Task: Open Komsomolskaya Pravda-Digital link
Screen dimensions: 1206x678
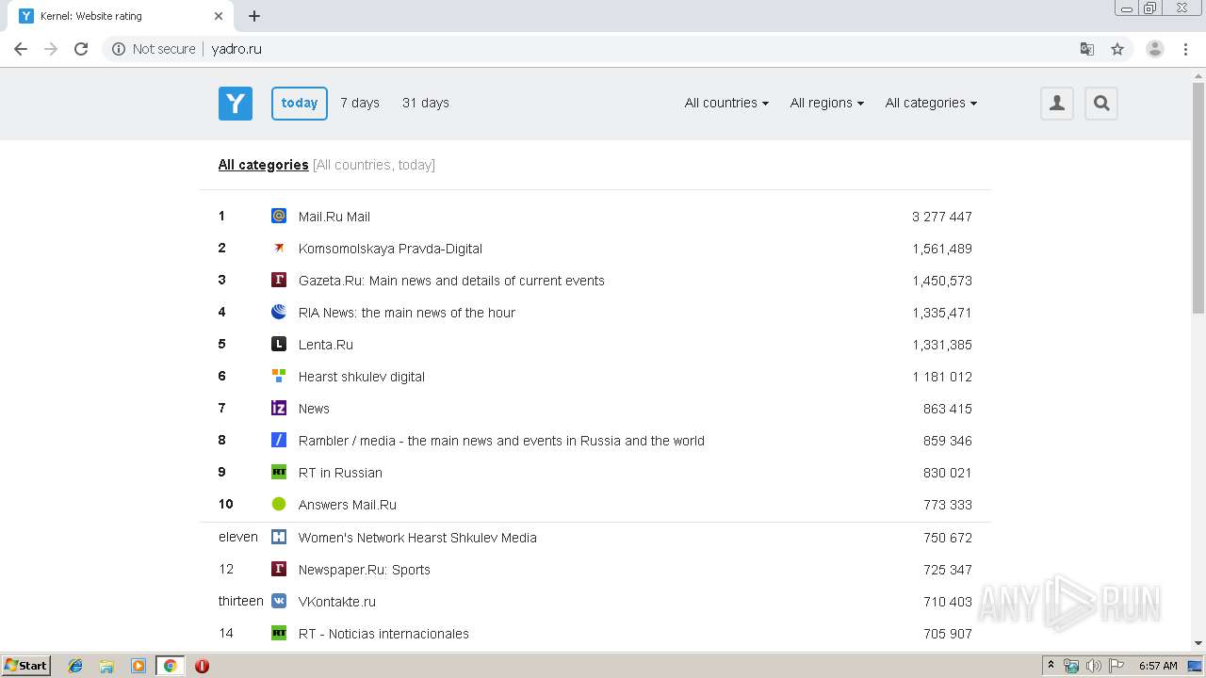Action: point(390,249)
